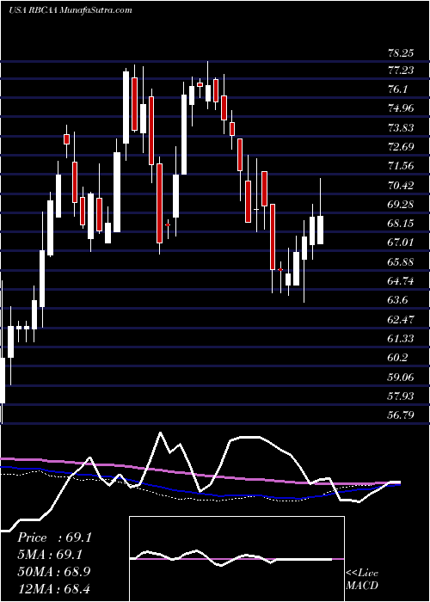This screenshot has height=602, width=430.
Task: Click the MACD inset chart panel
Action: (236, 559)
